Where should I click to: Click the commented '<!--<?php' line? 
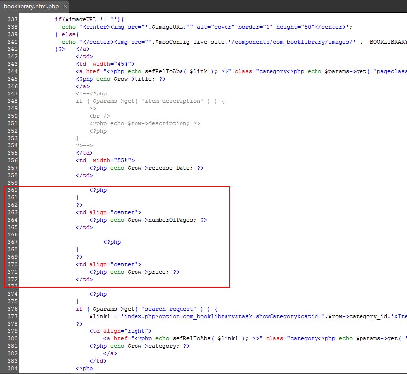[x=91, y=93]
